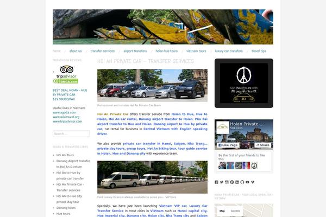326x217 pixels.
Task: Click the TripAdvisor owl logo
Action: (66, 72)
